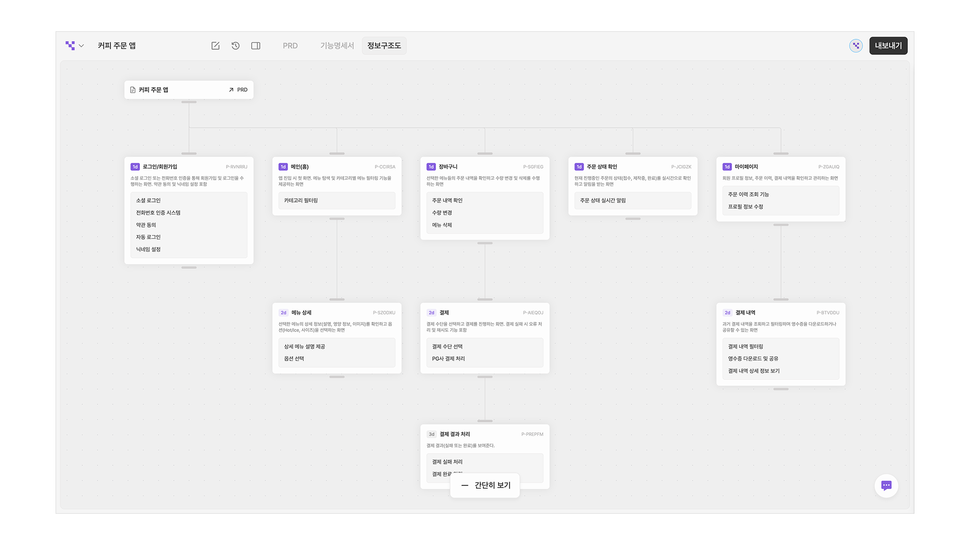The height and width of the screenshot is (545, 970).
Task: Select 카테고리 필터링 item in 메인(홈) card
Action: point(301,201)
